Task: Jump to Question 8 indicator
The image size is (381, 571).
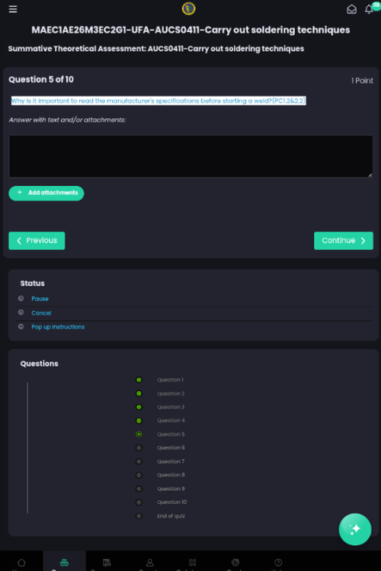Action: point(139,475)
